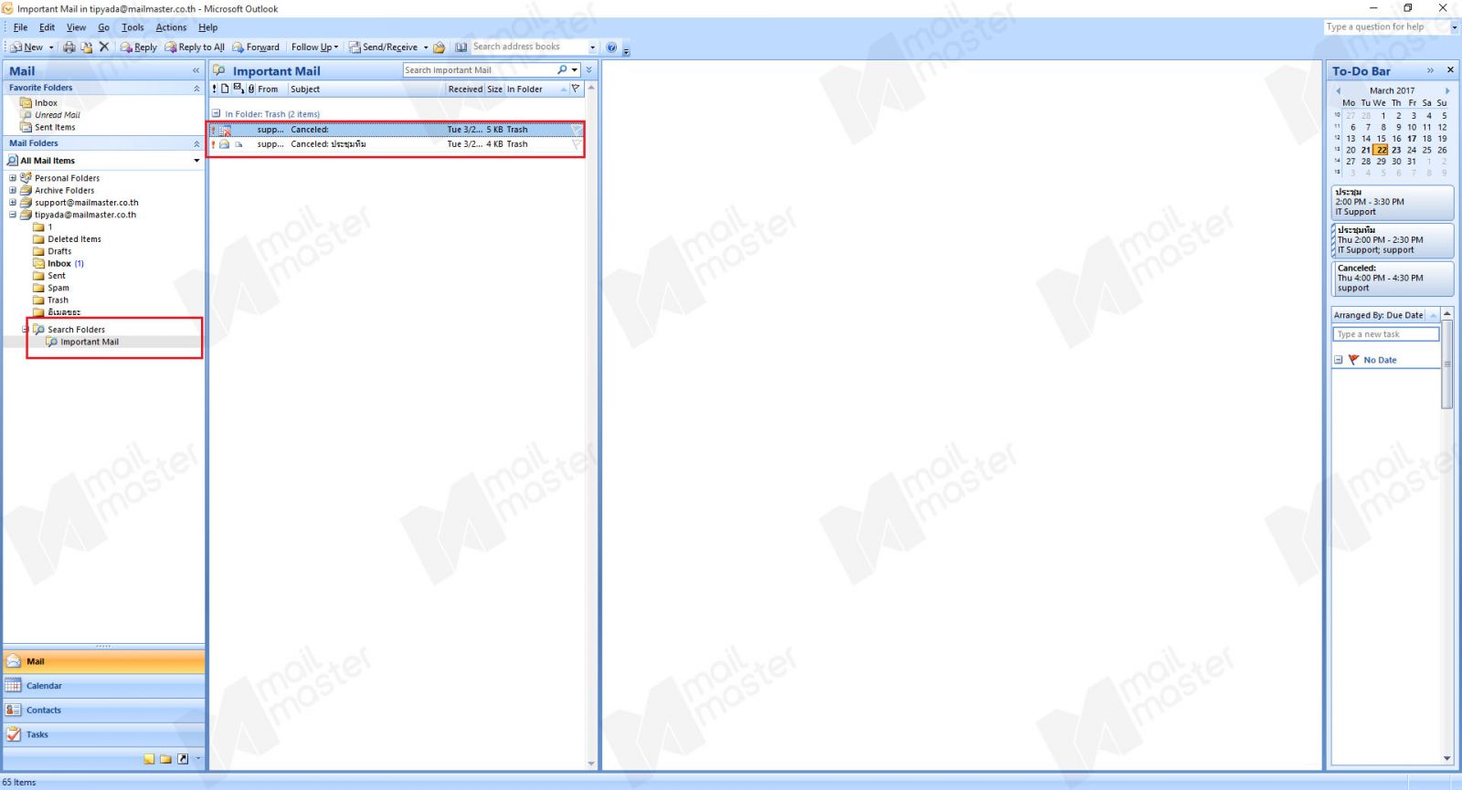Sort by Importance column icon
Screen dimensions: 1462x790
pyautogui.click(x=215, y=89)
